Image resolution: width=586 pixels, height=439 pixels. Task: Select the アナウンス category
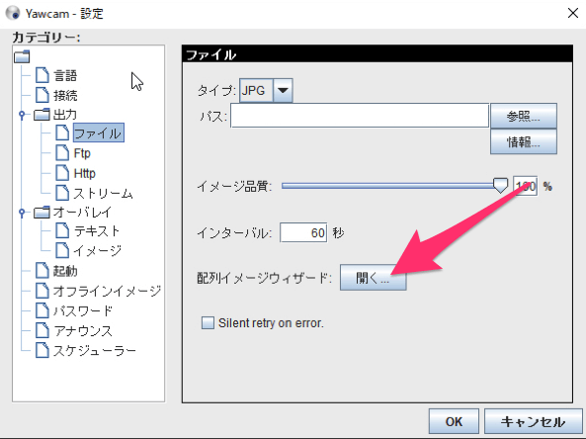click(x=83, y=330)
